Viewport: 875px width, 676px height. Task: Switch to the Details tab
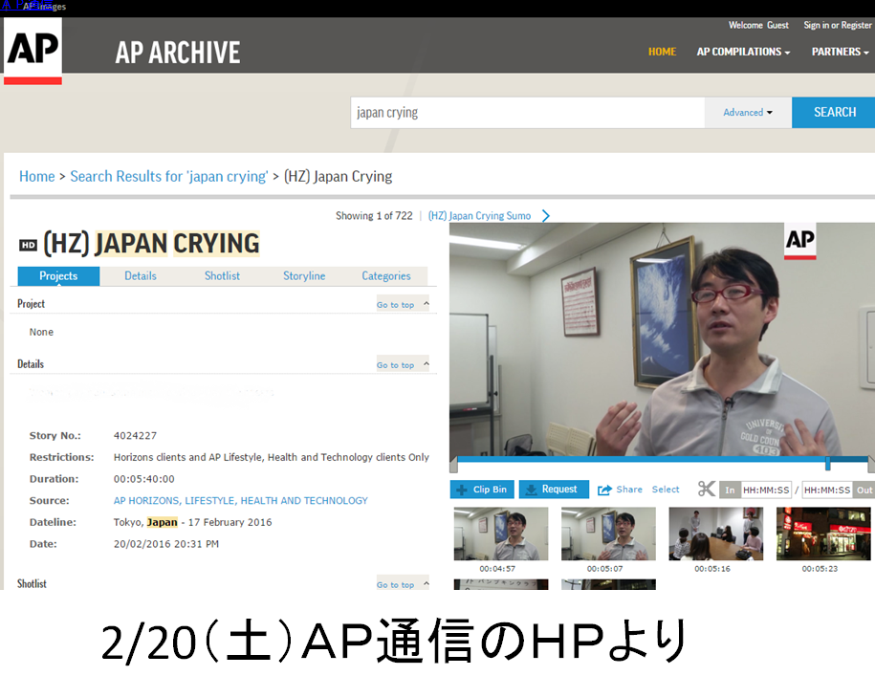140,276
